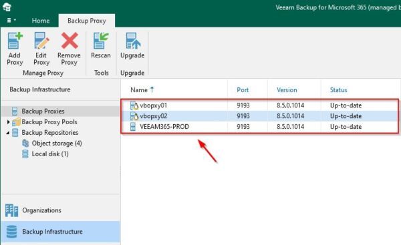Click port 9193 of VEEAM365-PROD
Screen dimensions: 401x245
click(x=243, y=127)
